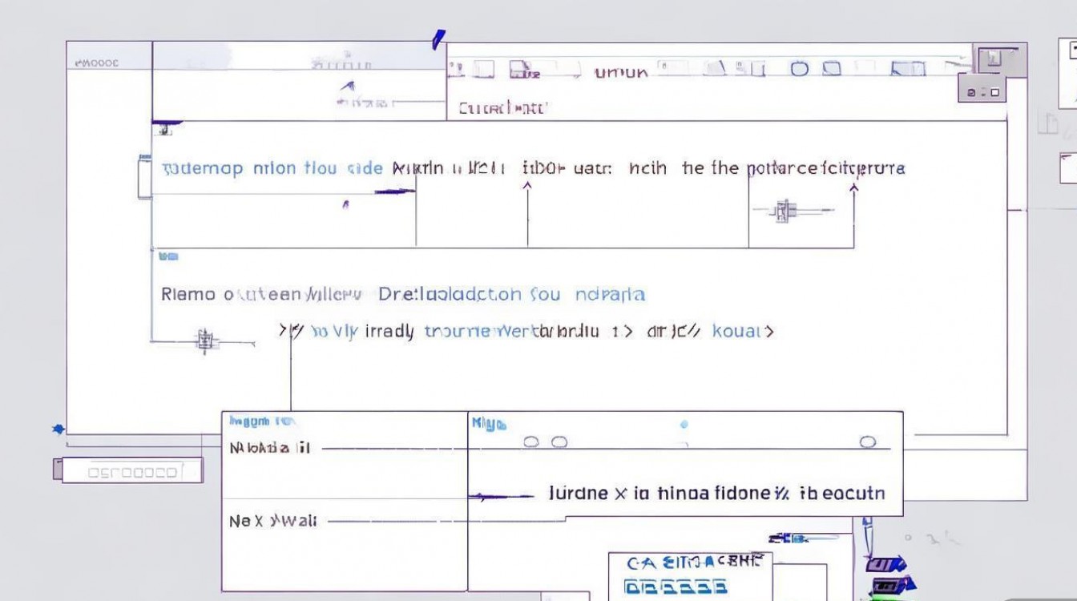The image size is (1077, 601).
Task: Click the component symbol at lower-left wire
Action: click(x=206, y=341)
